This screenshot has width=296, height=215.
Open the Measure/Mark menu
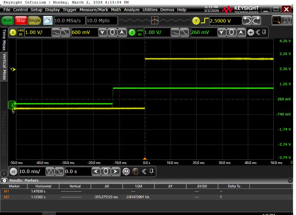point(94,10)
